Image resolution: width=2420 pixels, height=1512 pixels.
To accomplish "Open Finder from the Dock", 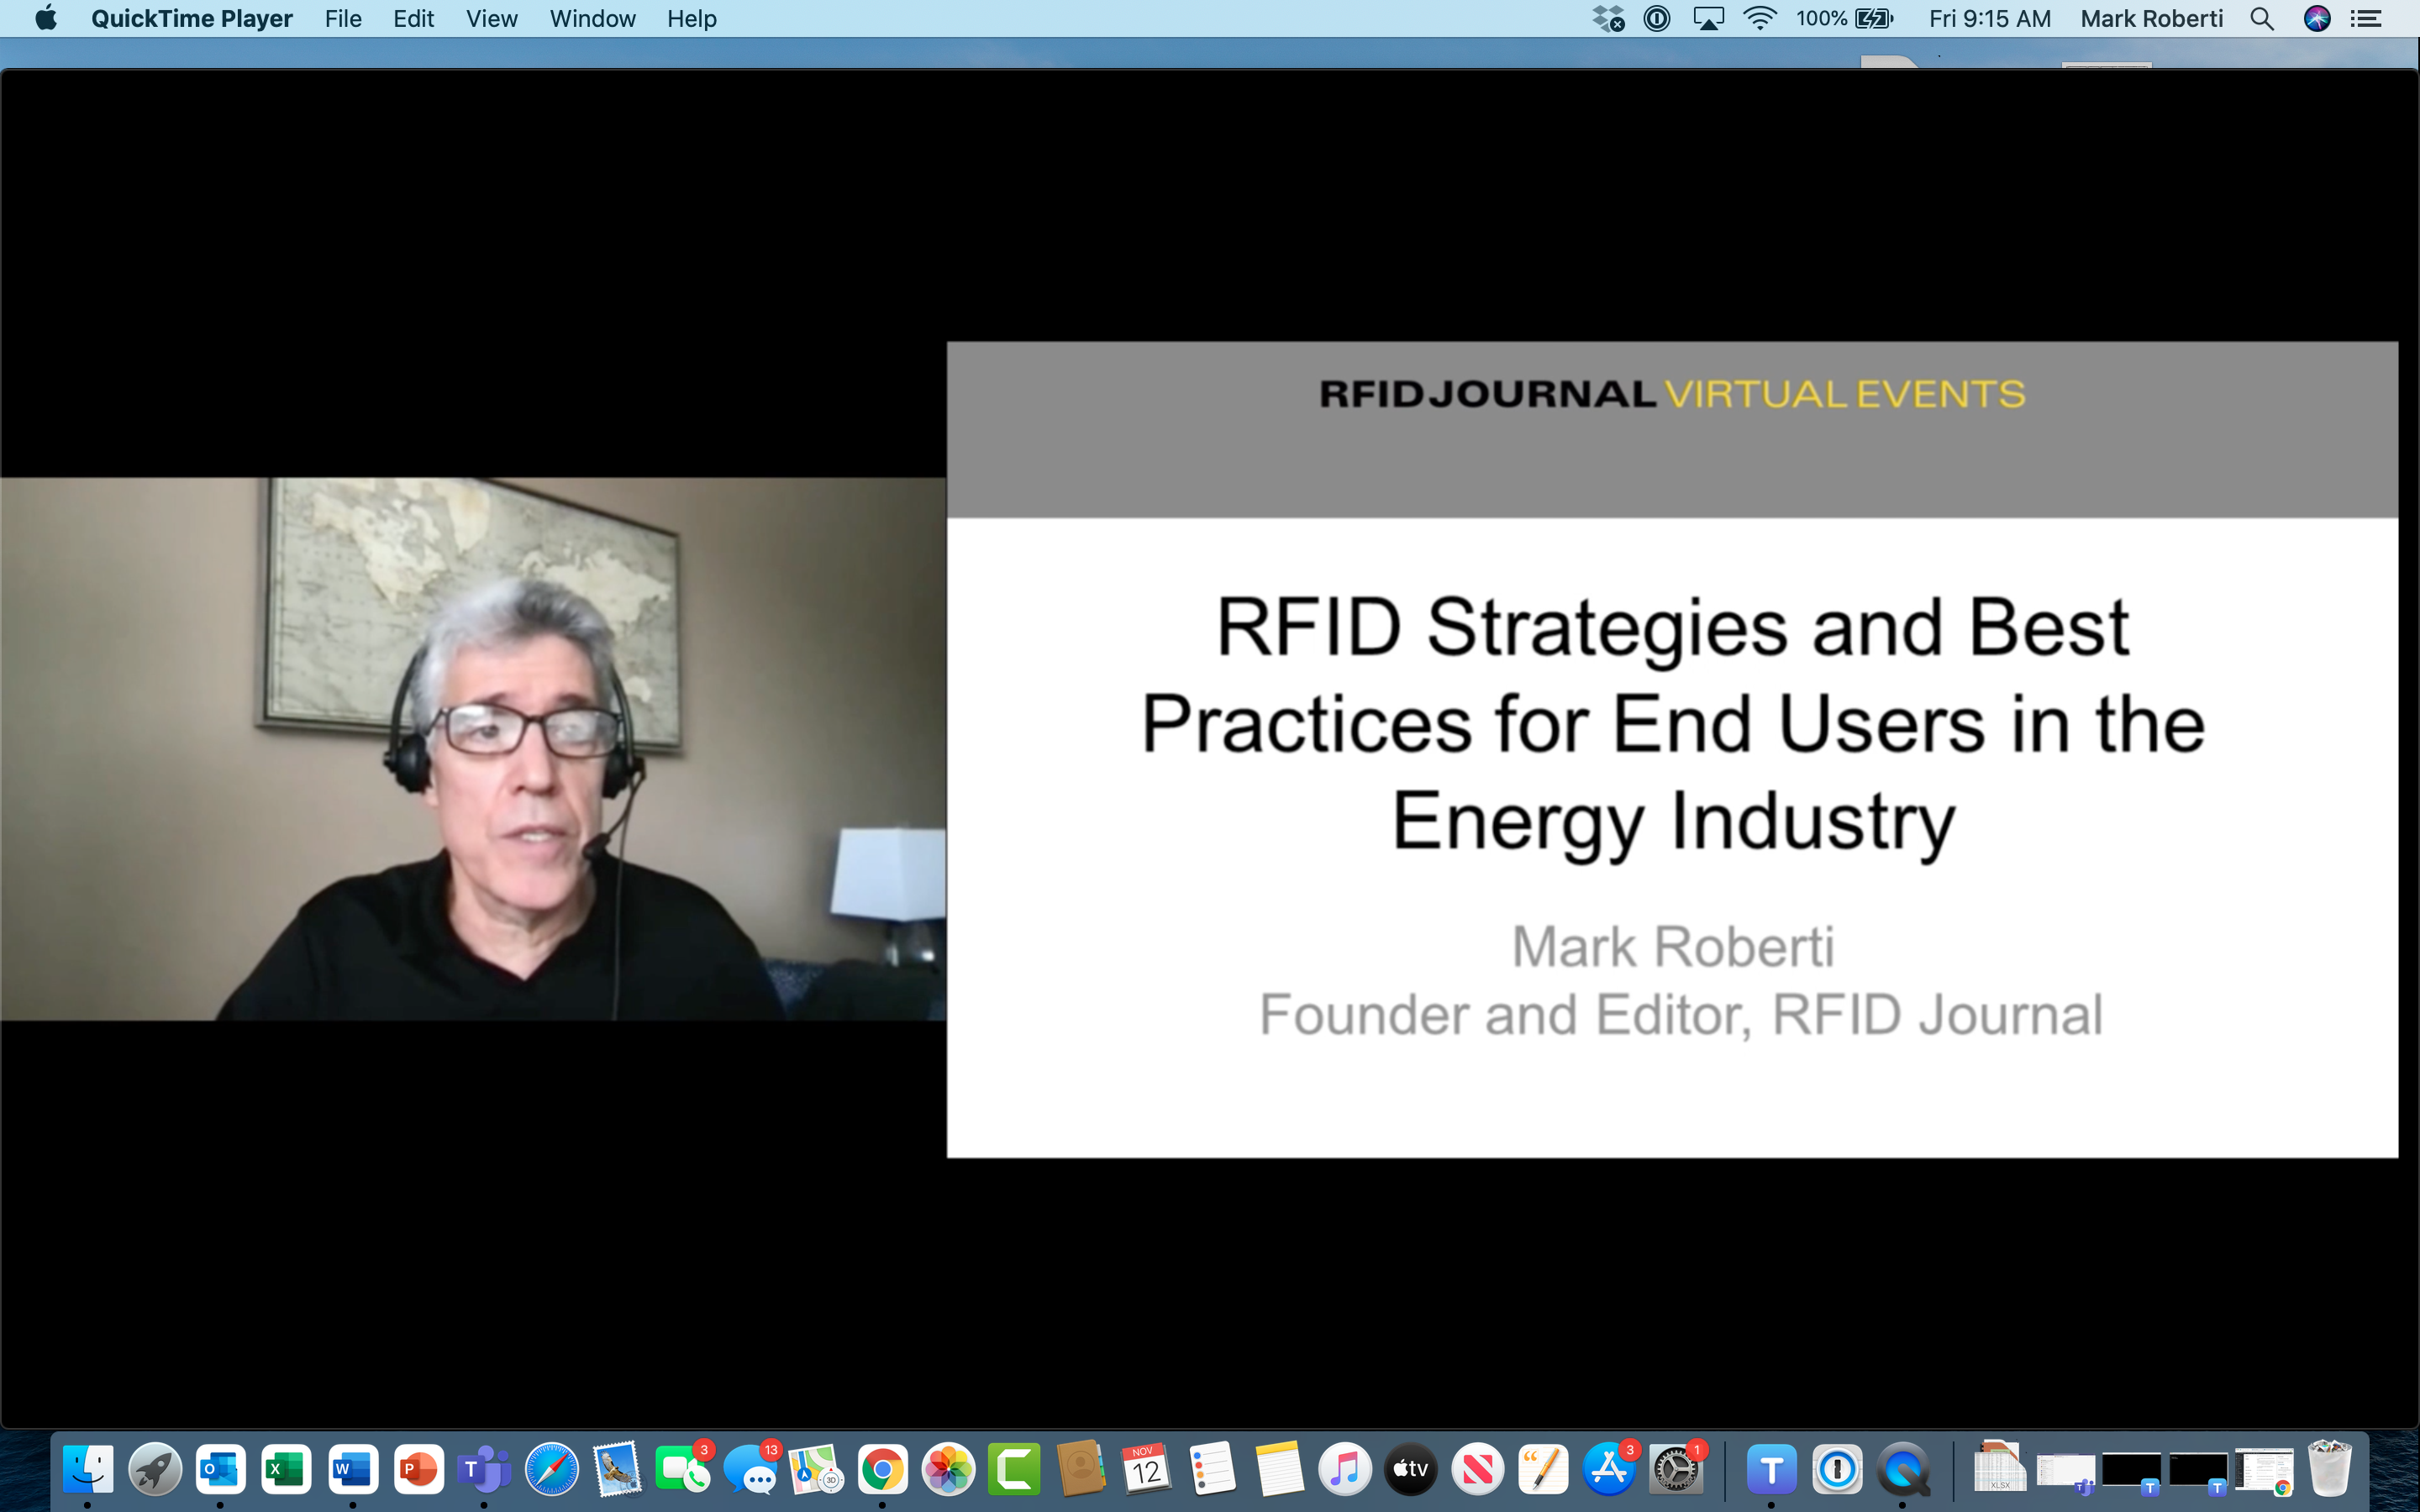I will click(x=88, y=1469).
